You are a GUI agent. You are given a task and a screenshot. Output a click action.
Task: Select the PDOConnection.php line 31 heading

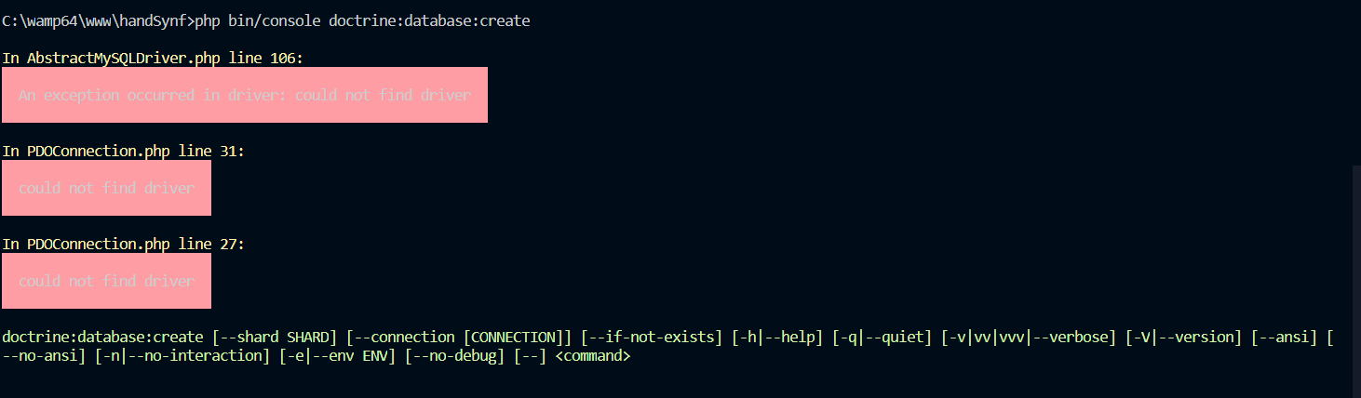point(124,151)
